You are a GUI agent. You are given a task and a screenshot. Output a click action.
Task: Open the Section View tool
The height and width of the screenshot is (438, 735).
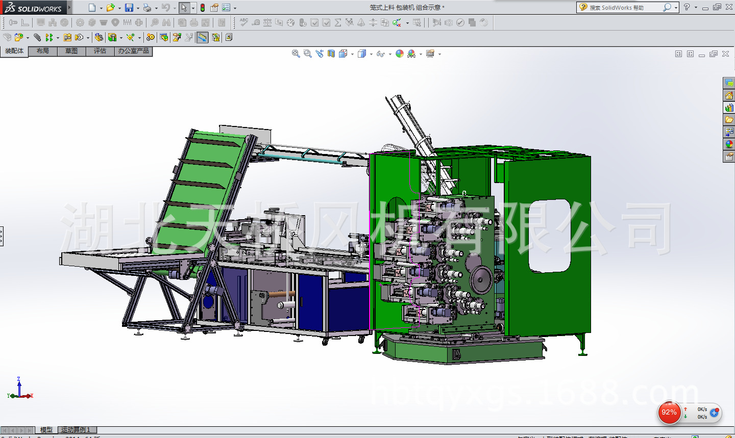click(x=331, y=54)
